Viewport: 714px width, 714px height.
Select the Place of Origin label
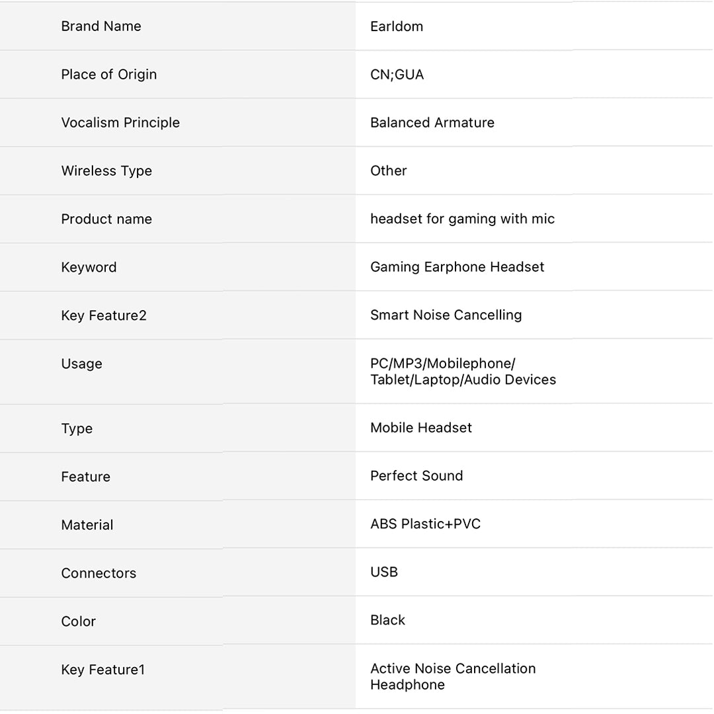109,75
